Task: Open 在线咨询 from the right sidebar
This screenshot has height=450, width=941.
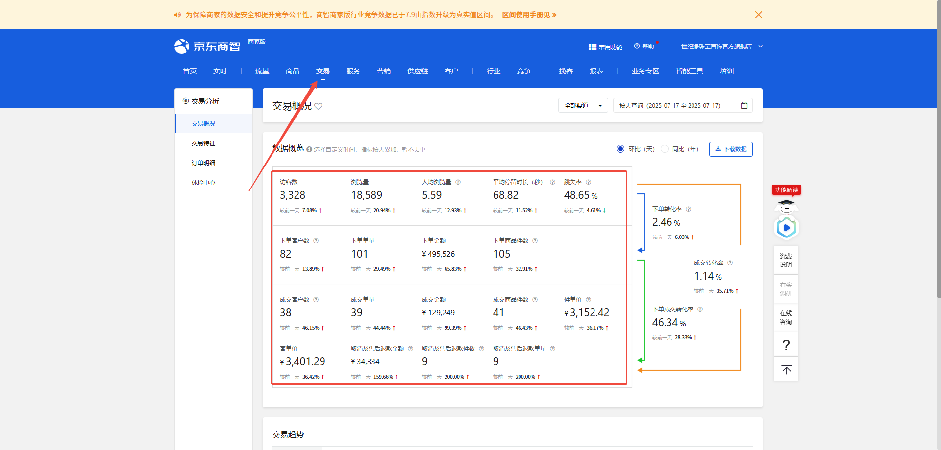Action: pyautogui.click(x=786, y=317)
